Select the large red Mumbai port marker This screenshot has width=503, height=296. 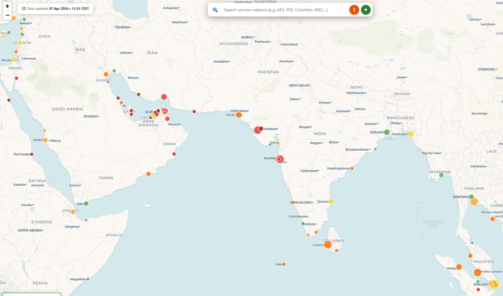tap(280, 159)
